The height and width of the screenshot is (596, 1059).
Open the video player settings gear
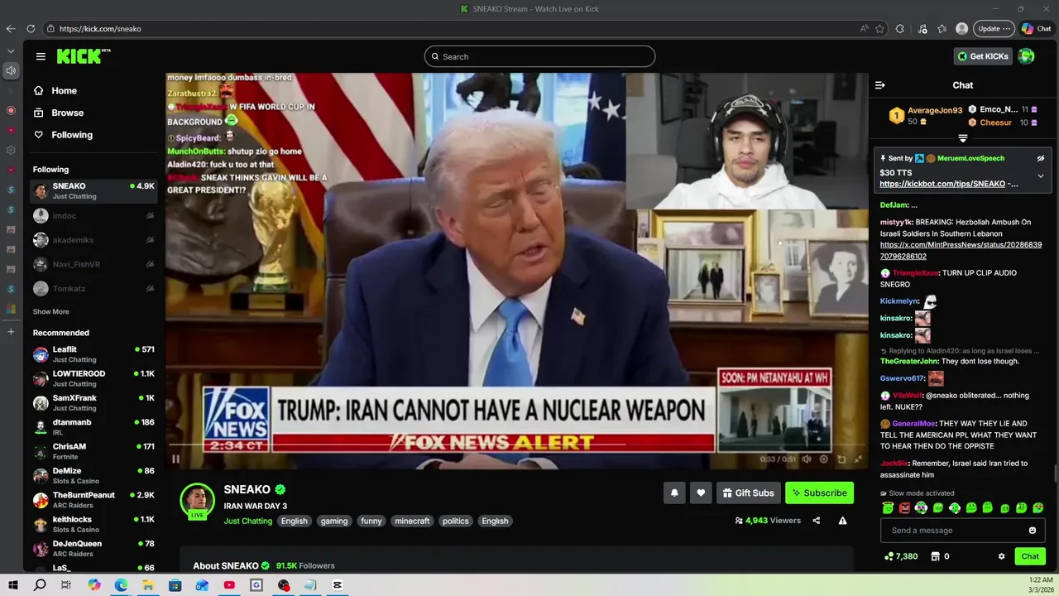(823, 459)
